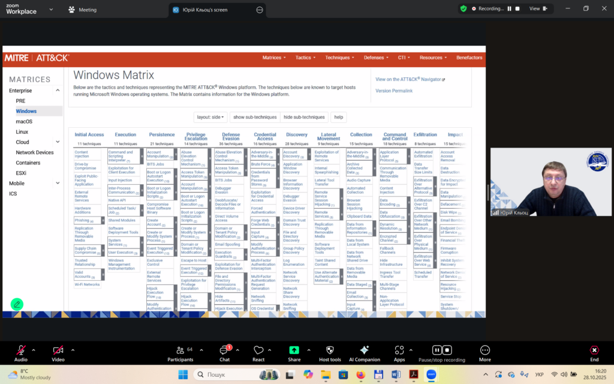
Task: Launch the AI Companion
Action: tap(365, 351)
